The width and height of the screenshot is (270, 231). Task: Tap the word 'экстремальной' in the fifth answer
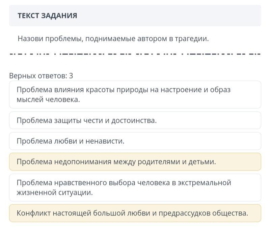pyautogui.click(x=204, y=183)
